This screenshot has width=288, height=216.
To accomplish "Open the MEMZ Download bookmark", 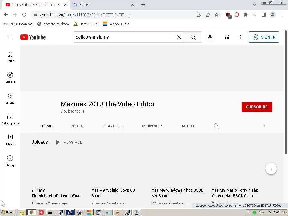I will pyautogui.click(x=18, y=24).
